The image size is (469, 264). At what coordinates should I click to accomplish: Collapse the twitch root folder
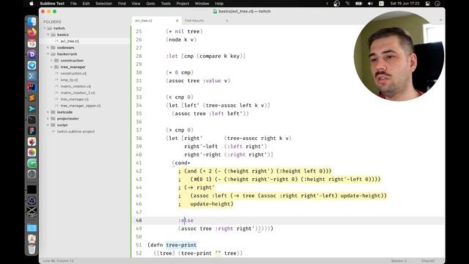click(x=45, y=28)
